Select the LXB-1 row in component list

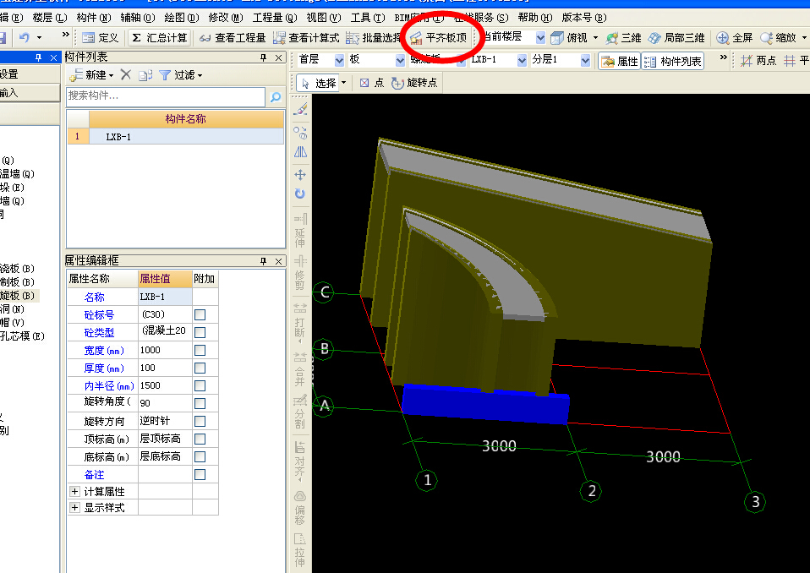(176, 136)
